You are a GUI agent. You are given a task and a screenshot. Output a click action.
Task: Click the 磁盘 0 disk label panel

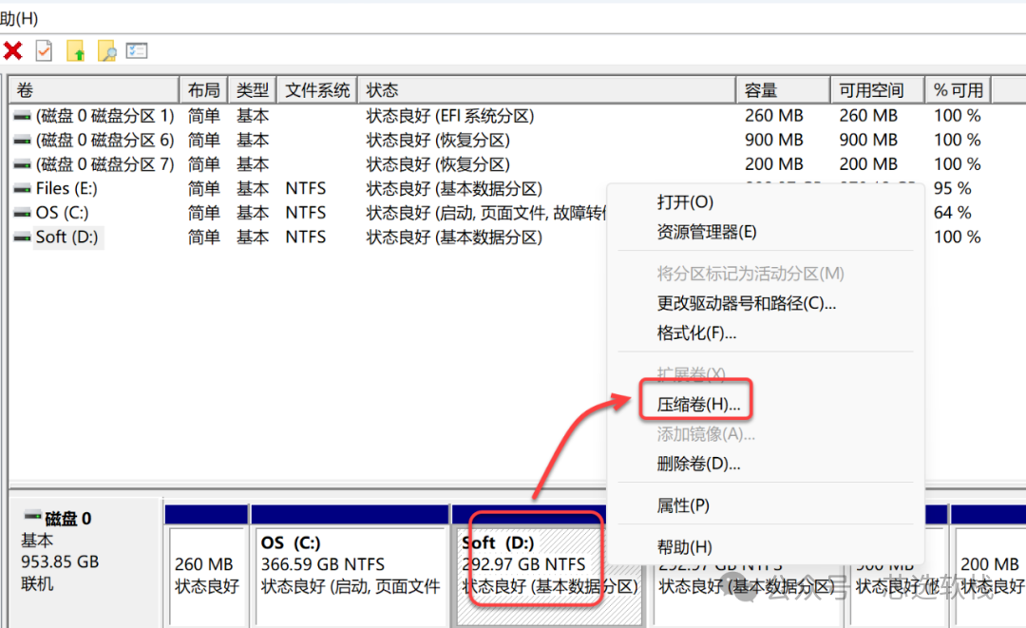(85, 562)
